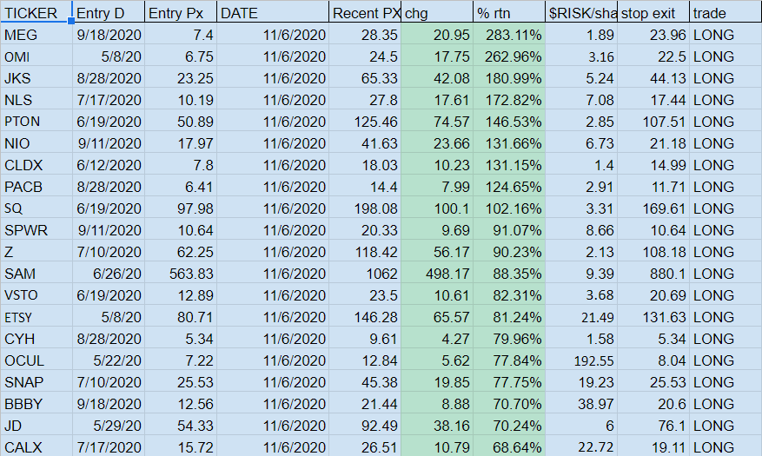Click the 5/29/20 entry date cell
This screenshot has width=762, height=456.
point(109,426)
